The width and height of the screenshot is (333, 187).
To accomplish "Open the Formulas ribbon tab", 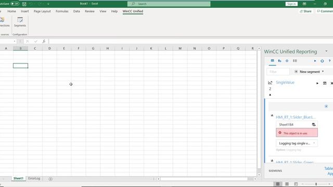I will [62, 11].
